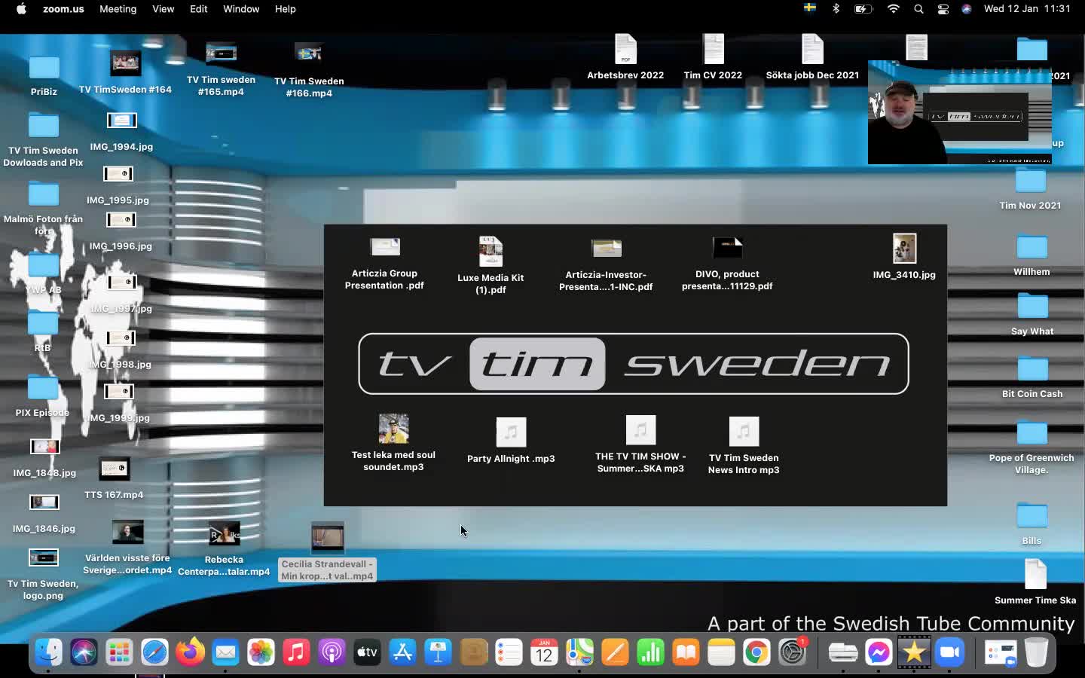
Task: Open Messenger app in Dock
Action: point(879,652)
